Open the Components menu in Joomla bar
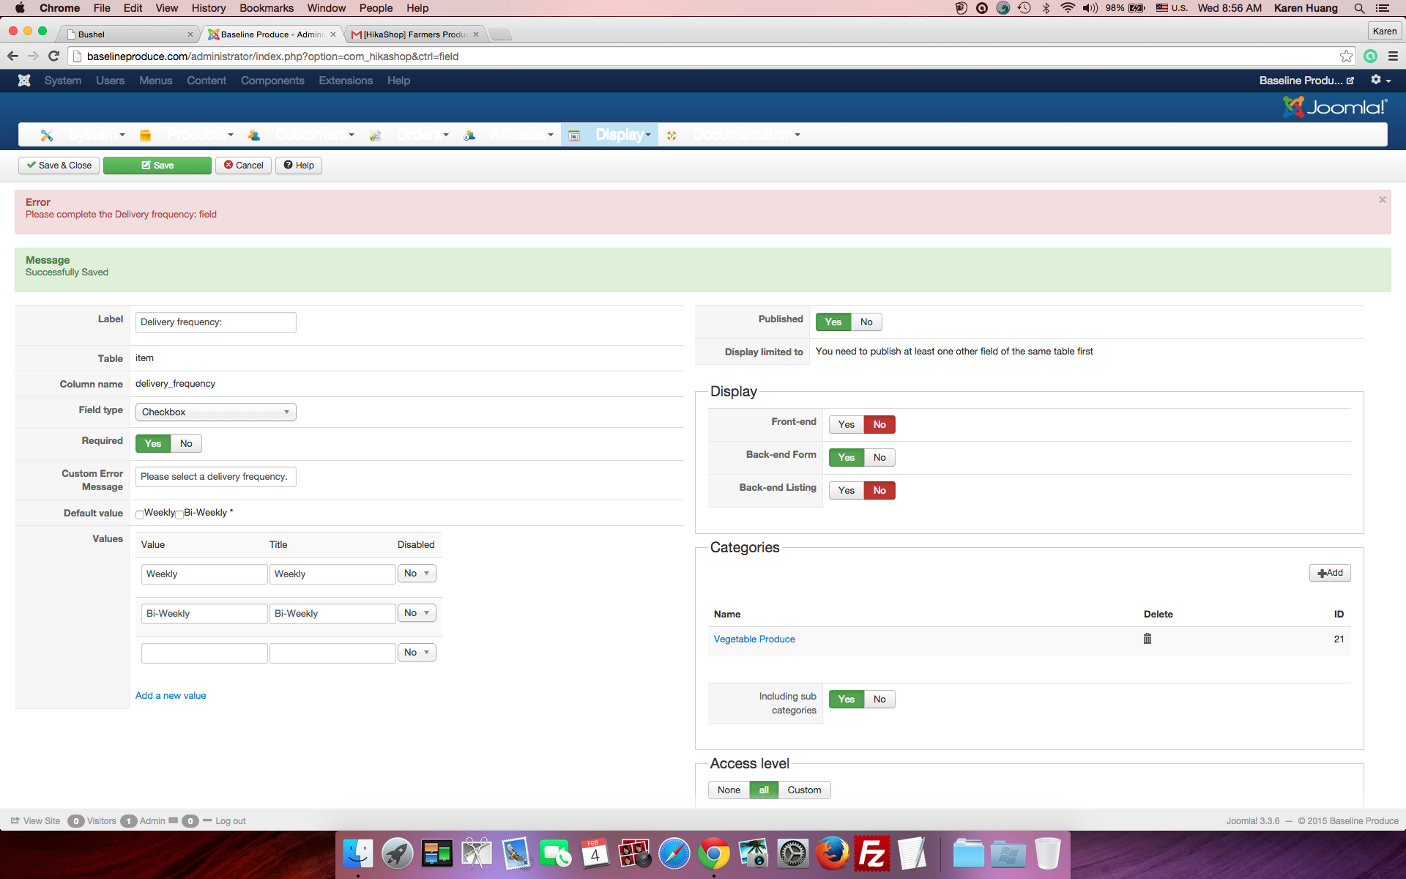The image size is (1406, 879). (272, 81)
